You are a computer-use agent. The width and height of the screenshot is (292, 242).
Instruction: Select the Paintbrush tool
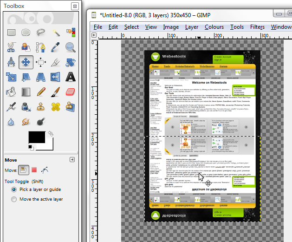coord(56,92)
